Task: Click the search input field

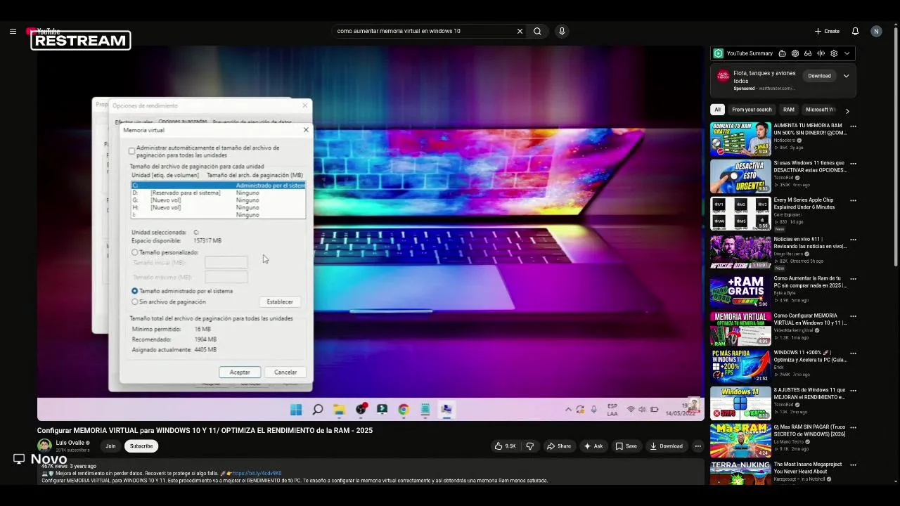Action: pyautogui.click(x=425, y=31)
